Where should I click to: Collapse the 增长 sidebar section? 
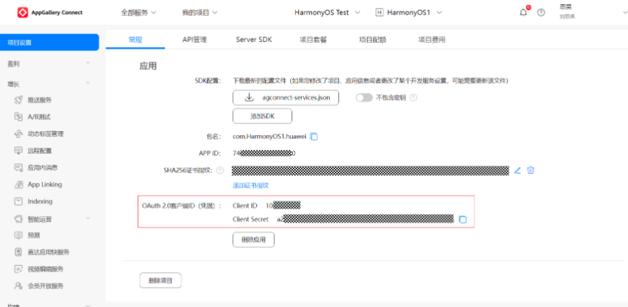coord(88,83)
